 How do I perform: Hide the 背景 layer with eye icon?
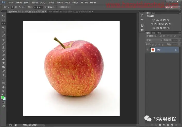(x=147, y=50)
